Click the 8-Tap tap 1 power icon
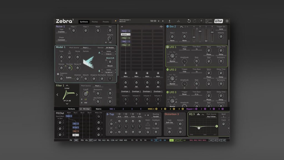The image size is (284, 160). point(119,114)
